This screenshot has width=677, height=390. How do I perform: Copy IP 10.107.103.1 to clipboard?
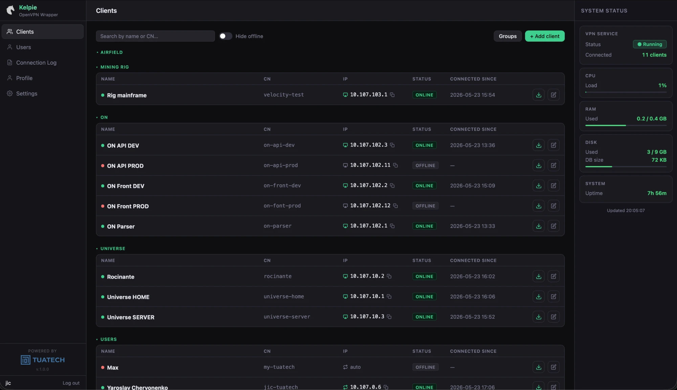[x=392, y=95]
